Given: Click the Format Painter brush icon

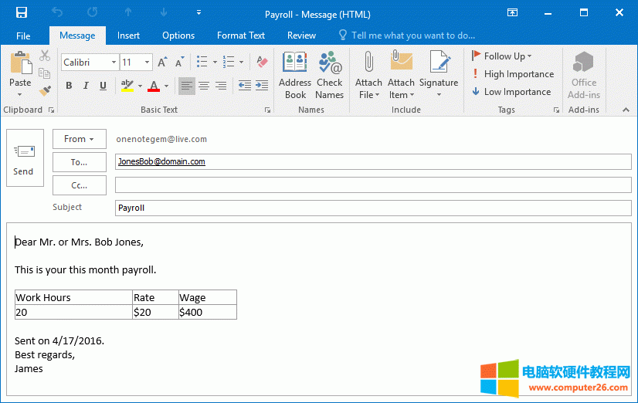Looking at the screenshot, I should tap(45, 91).
